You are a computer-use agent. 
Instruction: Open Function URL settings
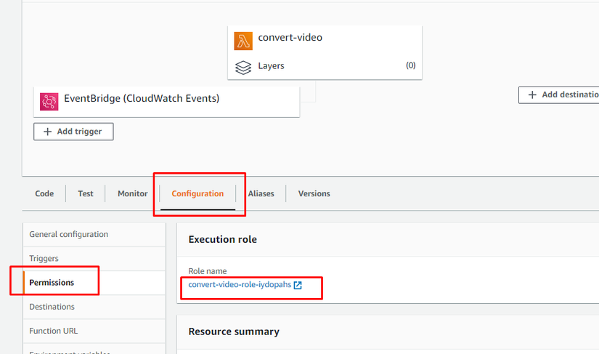53,331
